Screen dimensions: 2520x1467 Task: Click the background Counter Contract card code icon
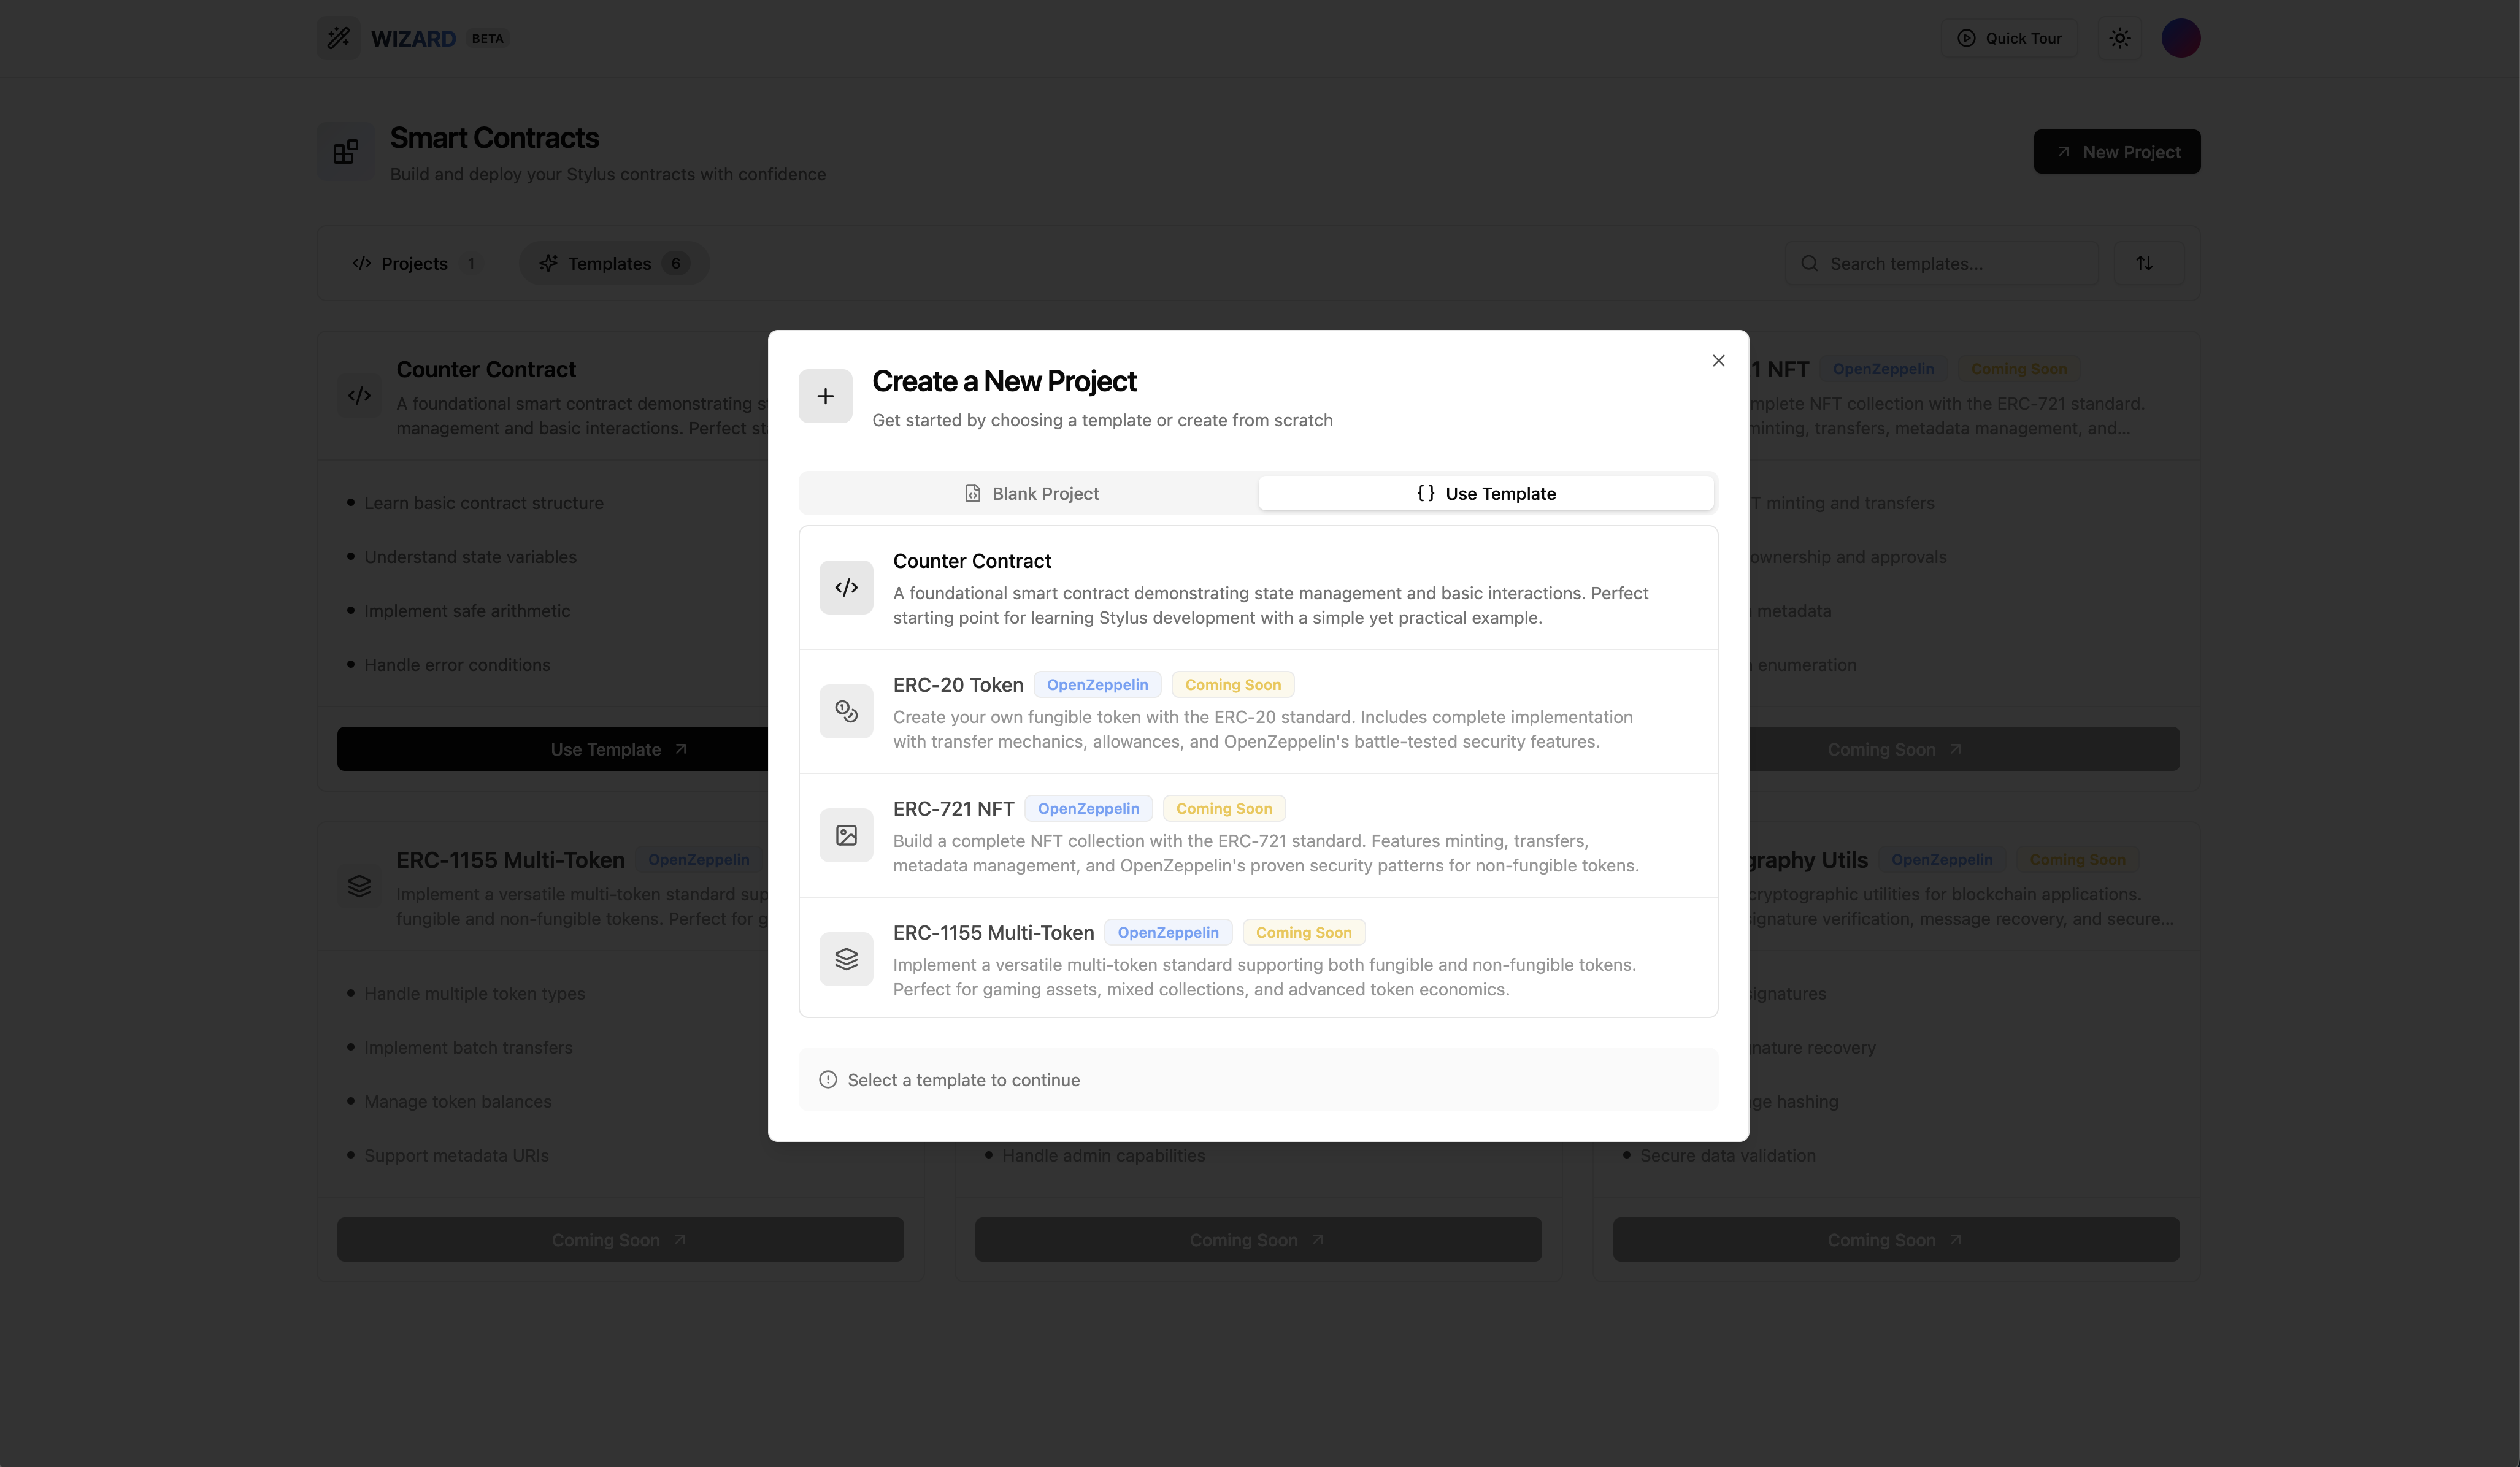tap(360, 396)
